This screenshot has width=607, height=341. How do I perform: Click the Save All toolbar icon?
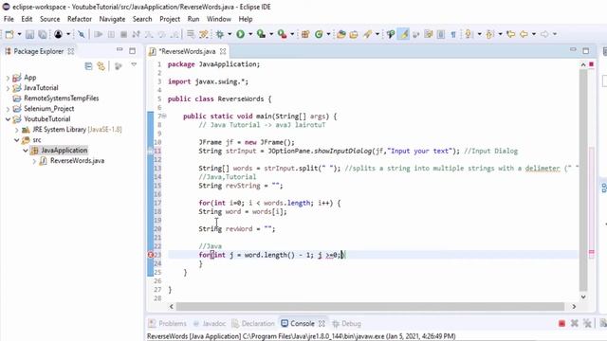tap(42, 34)
